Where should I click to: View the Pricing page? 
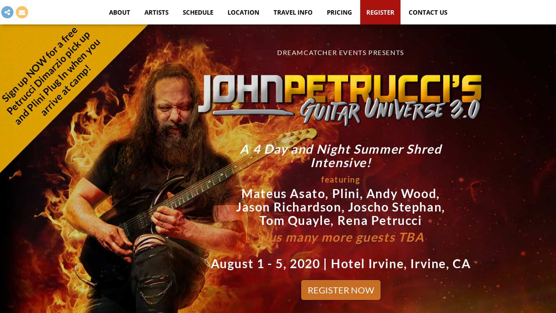(x=339, y=12)
